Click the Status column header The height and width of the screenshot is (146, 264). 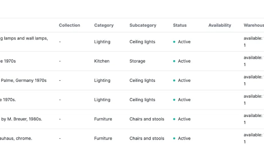[x=180, y=25]
